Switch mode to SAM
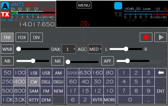The height and width of the screenshot is (106, 168). tap(34, 91)
